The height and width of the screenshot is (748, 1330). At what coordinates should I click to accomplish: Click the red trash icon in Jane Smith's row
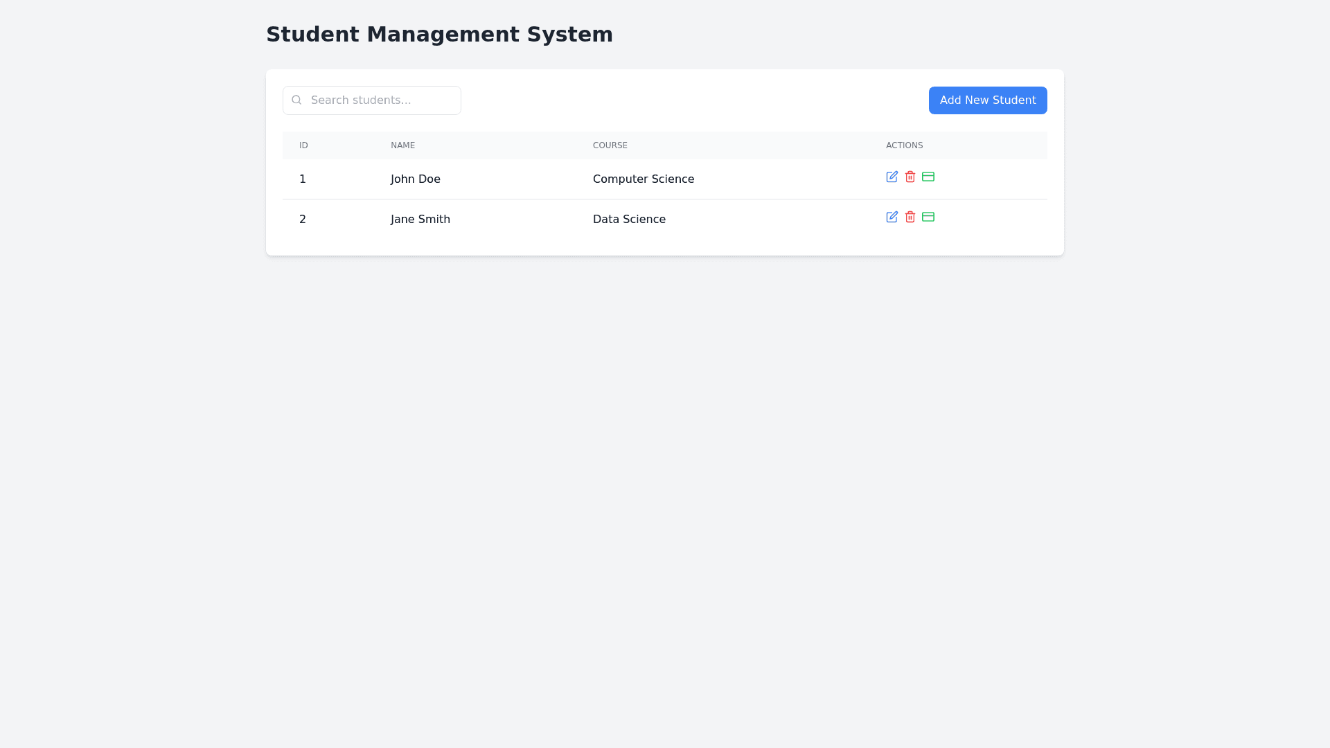pos(910,217)
